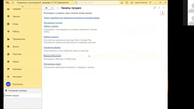Open Закупки section in sidebar
The width and height of the screenshot is (194, 109).
16,16
